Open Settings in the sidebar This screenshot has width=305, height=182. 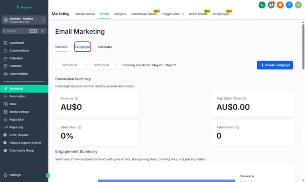(x=15, y=175)
